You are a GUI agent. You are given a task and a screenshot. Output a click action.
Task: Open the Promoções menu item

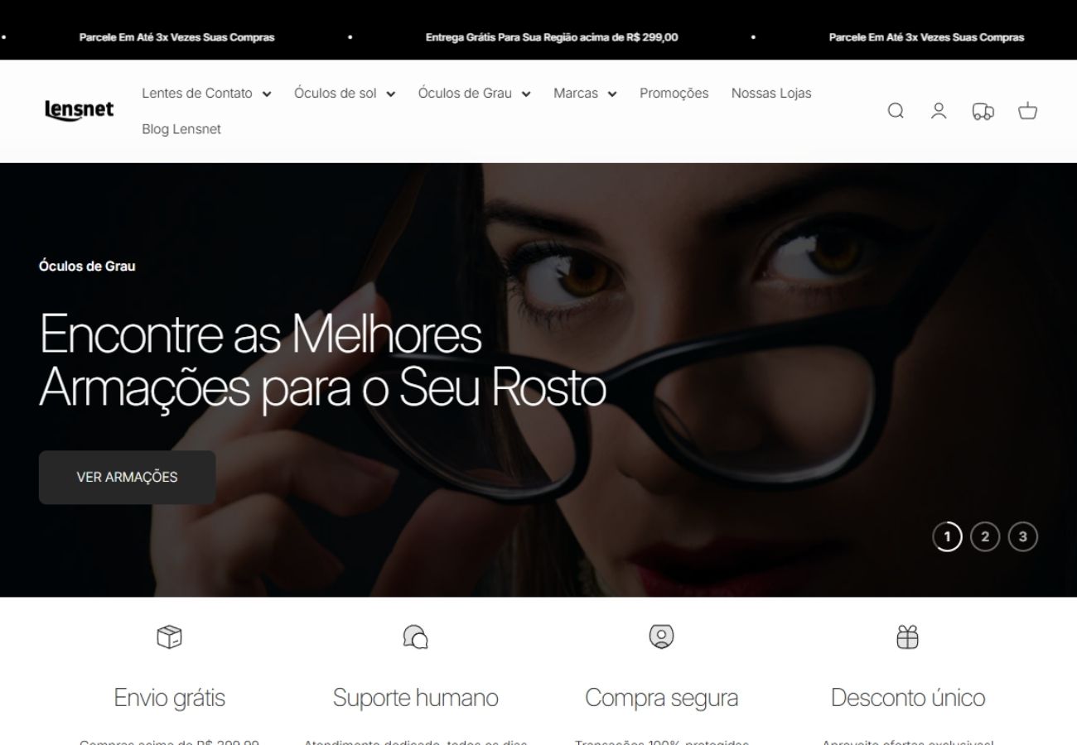tap(674, 94)
